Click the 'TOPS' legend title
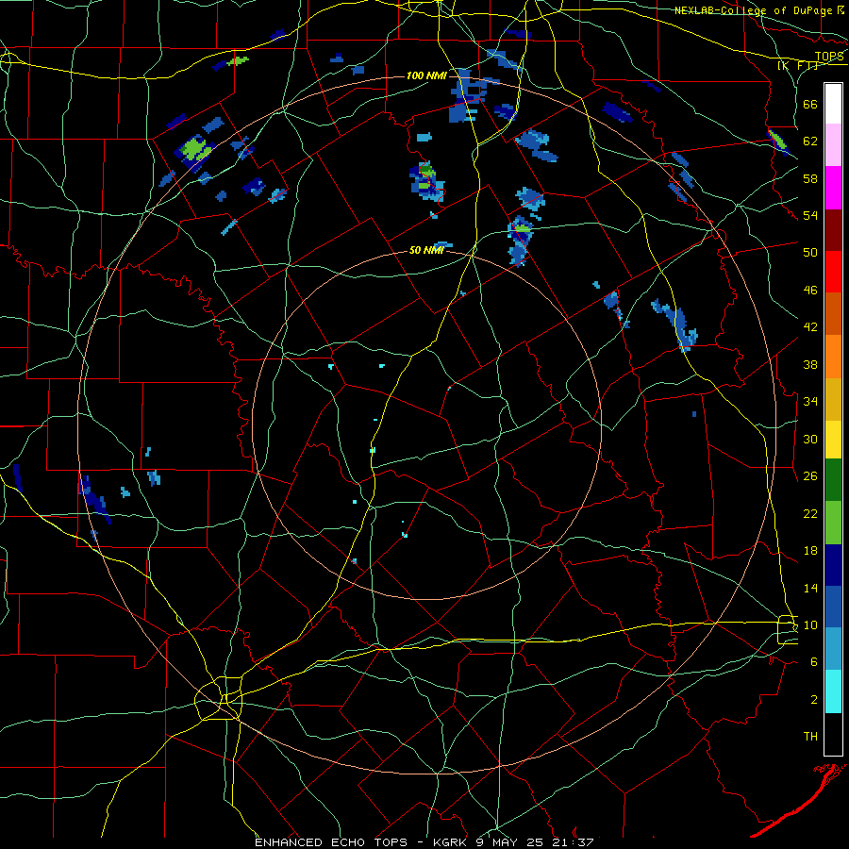This screenshot has height=849, width=849. click(829, 56)
